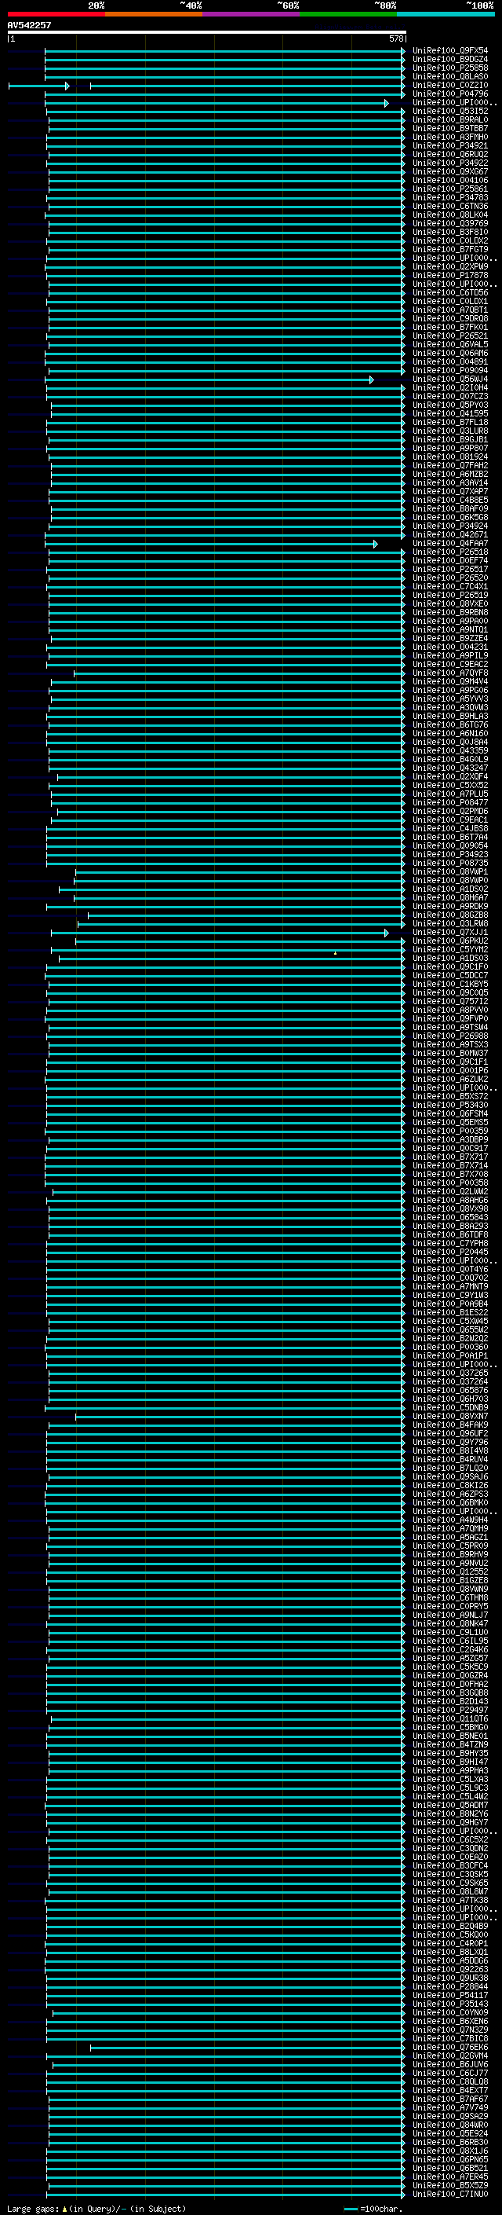502x2215 pixels.
Task: Choose the UniRef100_B3F8I0 hit name
Action: point(449,232)
